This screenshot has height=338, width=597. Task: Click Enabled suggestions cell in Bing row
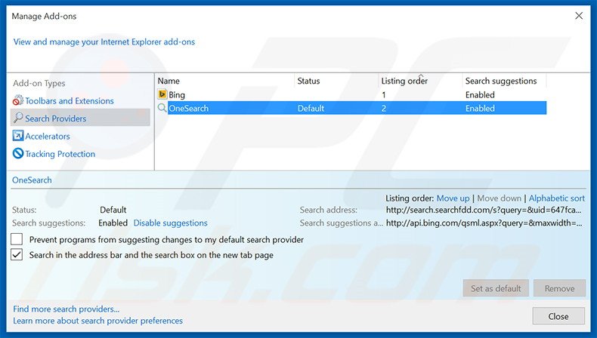coord(480,94)
